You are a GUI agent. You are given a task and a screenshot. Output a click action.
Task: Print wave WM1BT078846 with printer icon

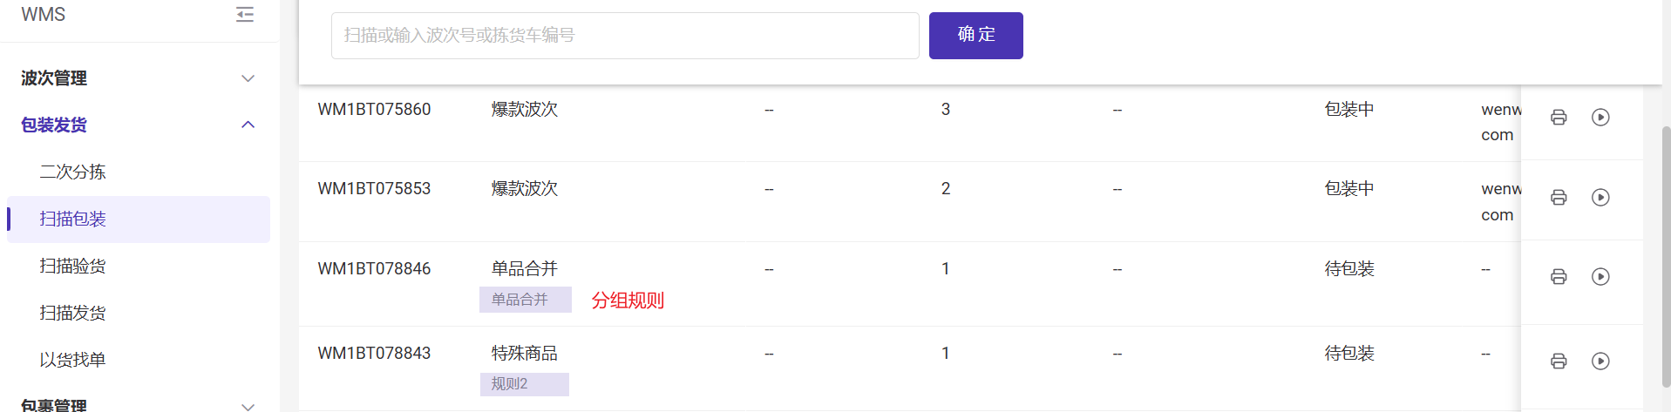tap(1559, 277)
